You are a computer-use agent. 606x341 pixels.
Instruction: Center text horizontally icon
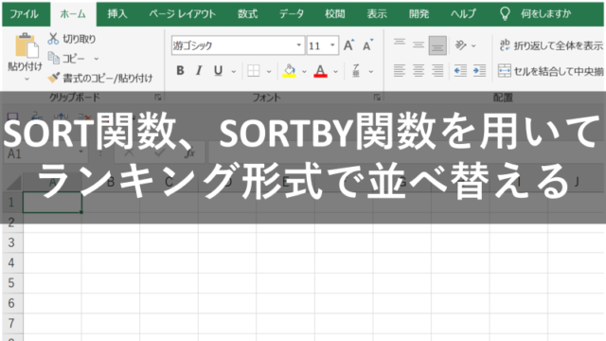coord(419,71)
